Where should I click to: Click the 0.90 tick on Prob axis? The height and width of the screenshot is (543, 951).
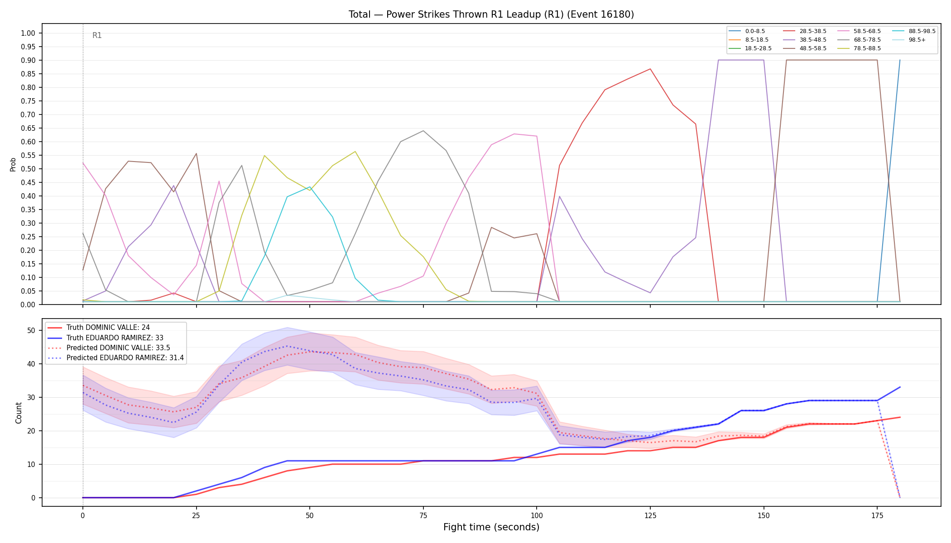point(28,60)
